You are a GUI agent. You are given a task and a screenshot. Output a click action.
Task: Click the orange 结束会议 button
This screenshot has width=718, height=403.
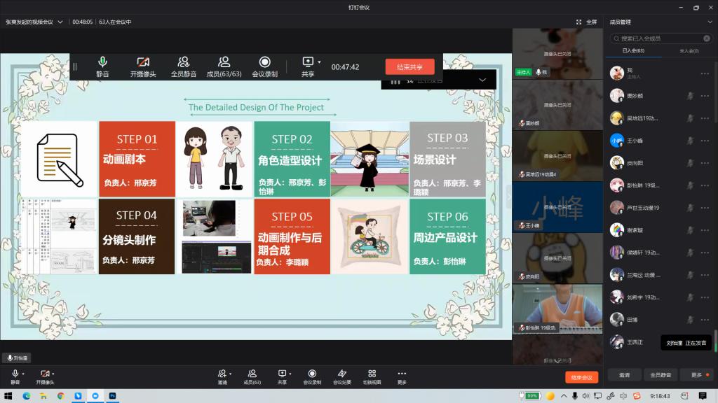(x=581, y=377)
